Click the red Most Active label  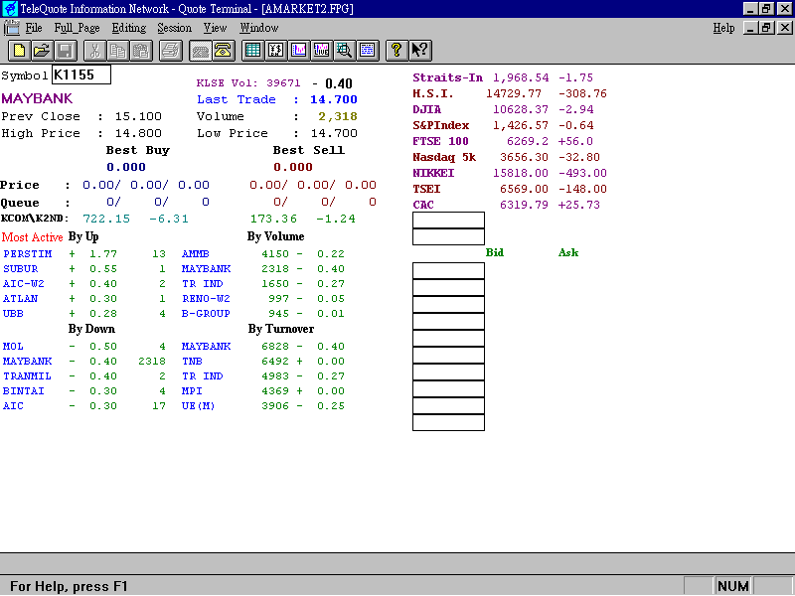click(32, 237)
